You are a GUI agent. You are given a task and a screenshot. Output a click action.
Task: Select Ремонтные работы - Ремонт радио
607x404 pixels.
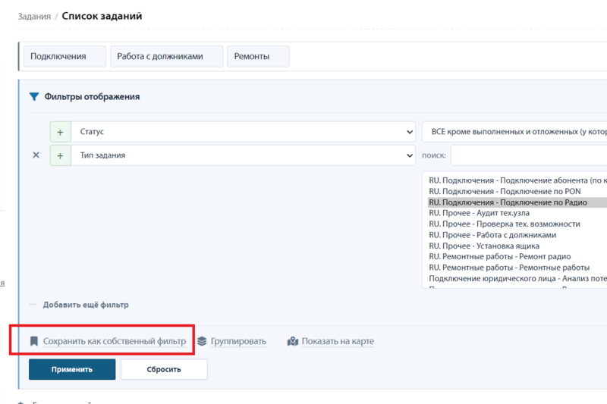[517, 257]
